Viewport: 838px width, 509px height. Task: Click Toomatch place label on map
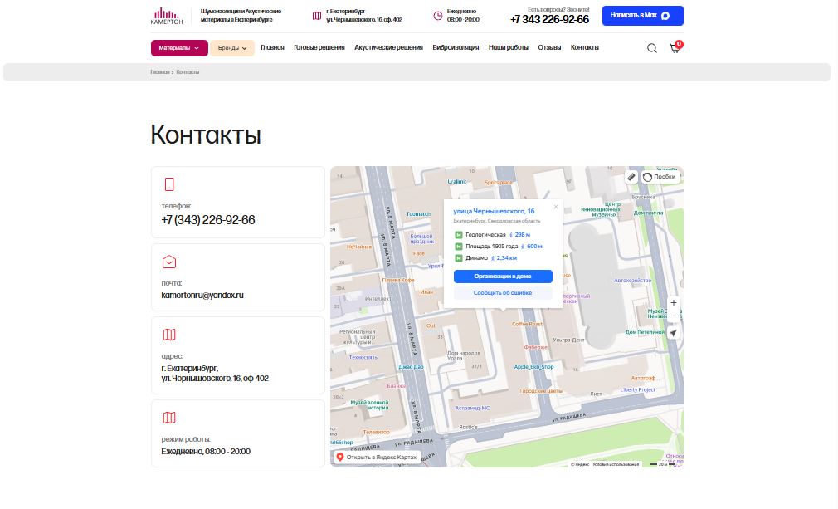[x=418, y=214]
